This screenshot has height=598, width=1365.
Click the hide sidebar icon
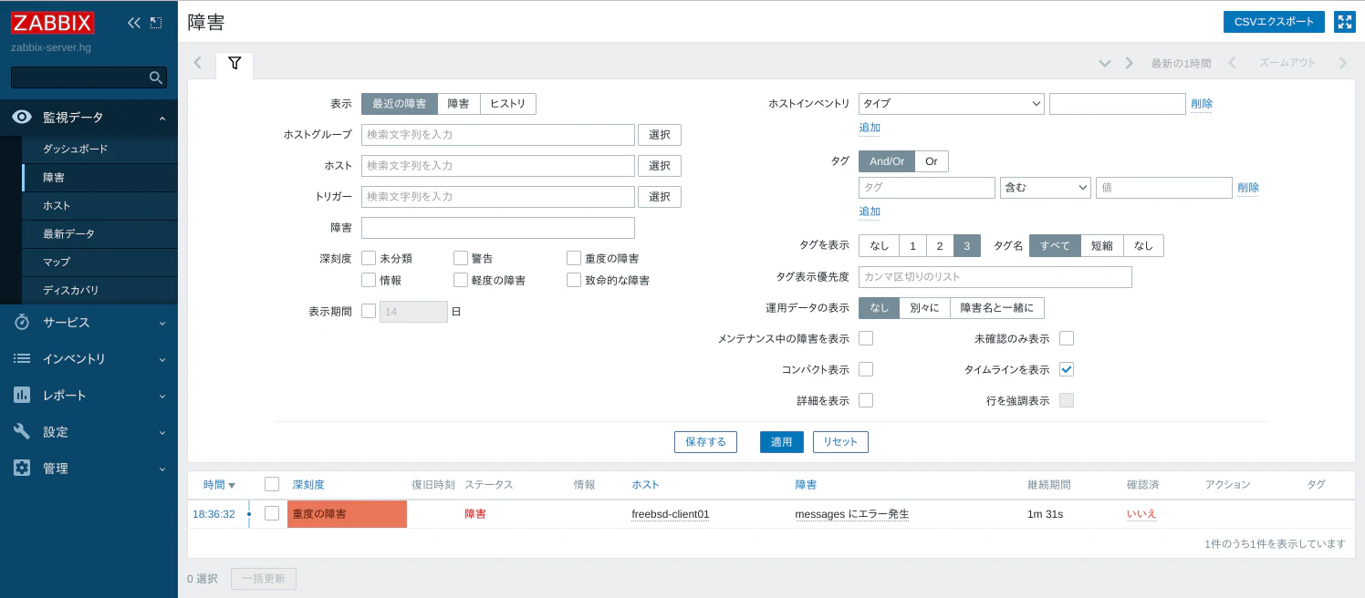(156, 23)
